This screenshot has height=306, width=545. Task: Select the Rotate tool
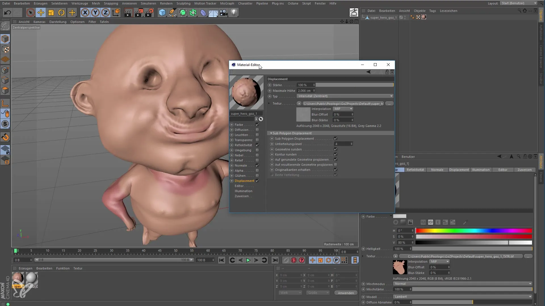click(61, 12)
